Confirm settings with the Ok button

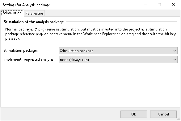133,114
